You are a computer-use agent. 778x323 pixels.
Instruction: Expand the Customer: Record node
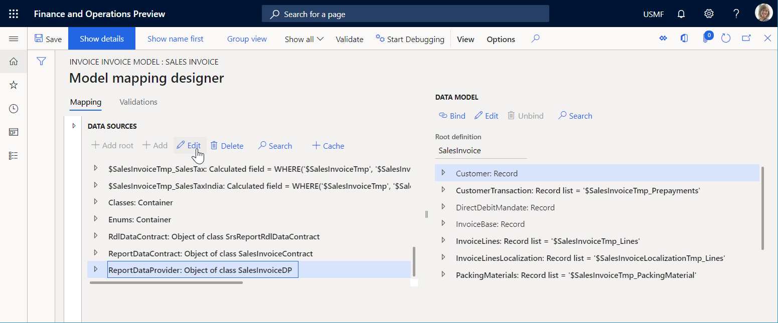pos(443,173)
